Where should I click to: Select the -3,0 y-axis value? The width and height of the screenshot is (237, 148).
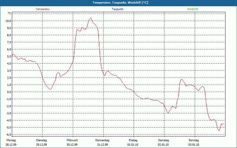tap(9, 113)
